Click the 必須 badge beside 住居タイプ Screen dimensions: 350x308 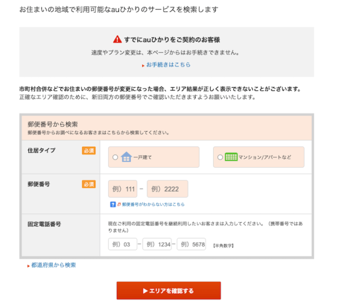[89, 150]
